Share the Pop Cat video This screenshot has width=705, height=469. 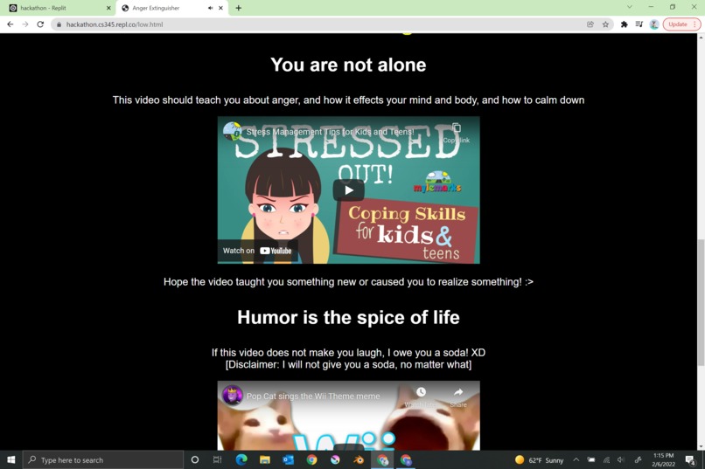point(458,397)
